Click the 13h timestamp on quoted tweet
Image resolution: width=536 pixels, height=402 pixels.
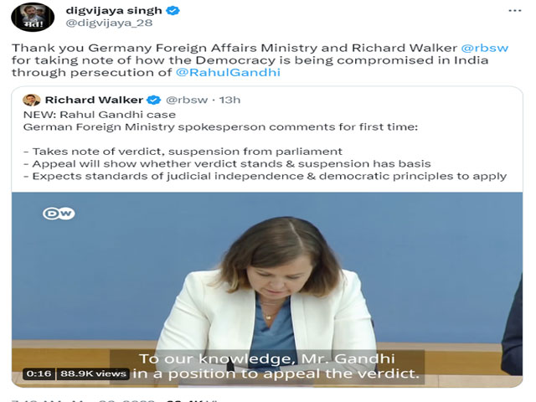pyautogui.click(x=229, y=100)
